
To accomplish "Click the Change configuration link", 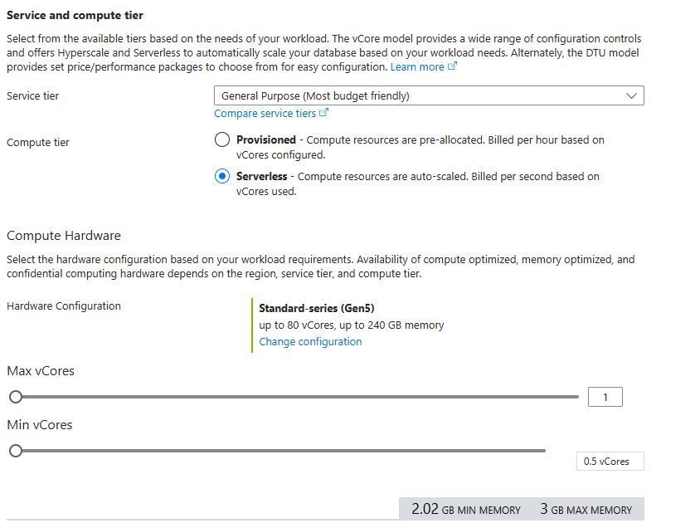I will (x=310, y=342).
